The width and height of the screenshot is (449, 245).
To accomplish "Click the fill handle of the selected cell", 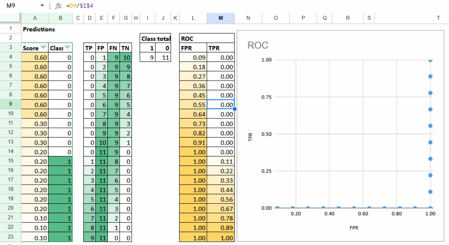I will [x=235, y=109].
